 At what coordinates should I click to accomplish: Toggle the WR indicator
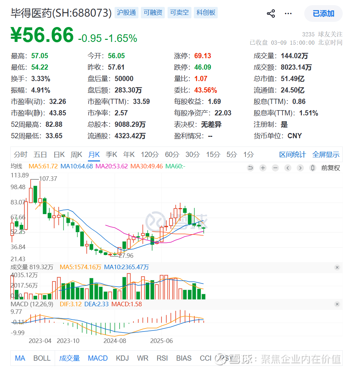[143, 358]
